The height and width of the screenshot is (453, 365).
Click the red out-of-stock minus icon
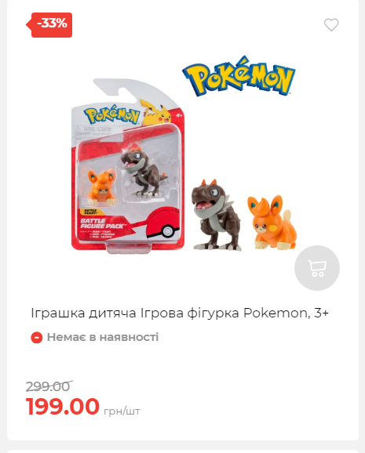coord(37,338)
